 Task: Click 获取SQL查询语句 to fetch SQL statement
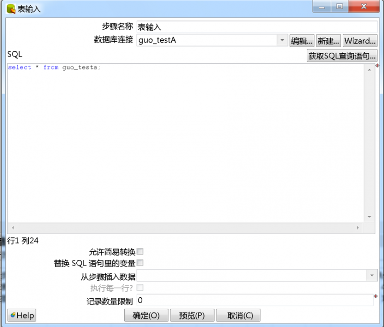342,55
